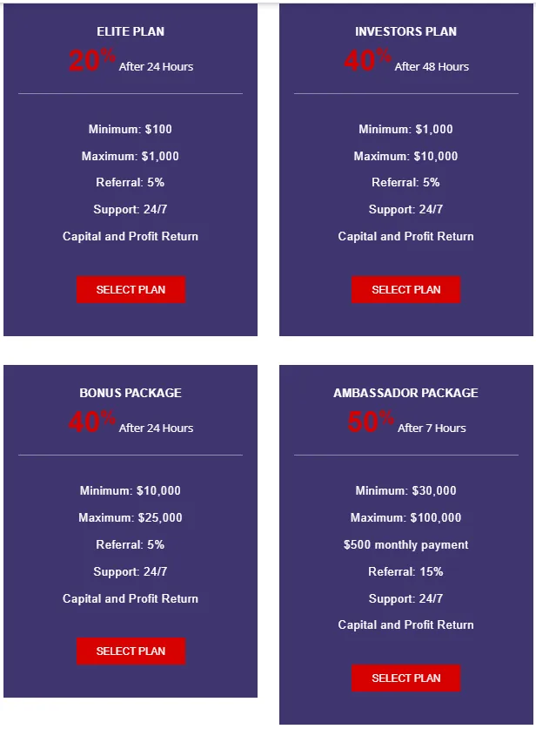Click SELECT PLAN under Elite Plan
The height and width of the screenshot is (729, 536).
click(x=131, y=290)
